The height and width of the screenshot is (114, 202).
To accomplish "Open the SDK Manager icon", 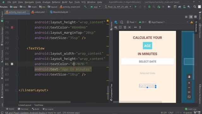I will pyautogui.click(x=189, y=7).
